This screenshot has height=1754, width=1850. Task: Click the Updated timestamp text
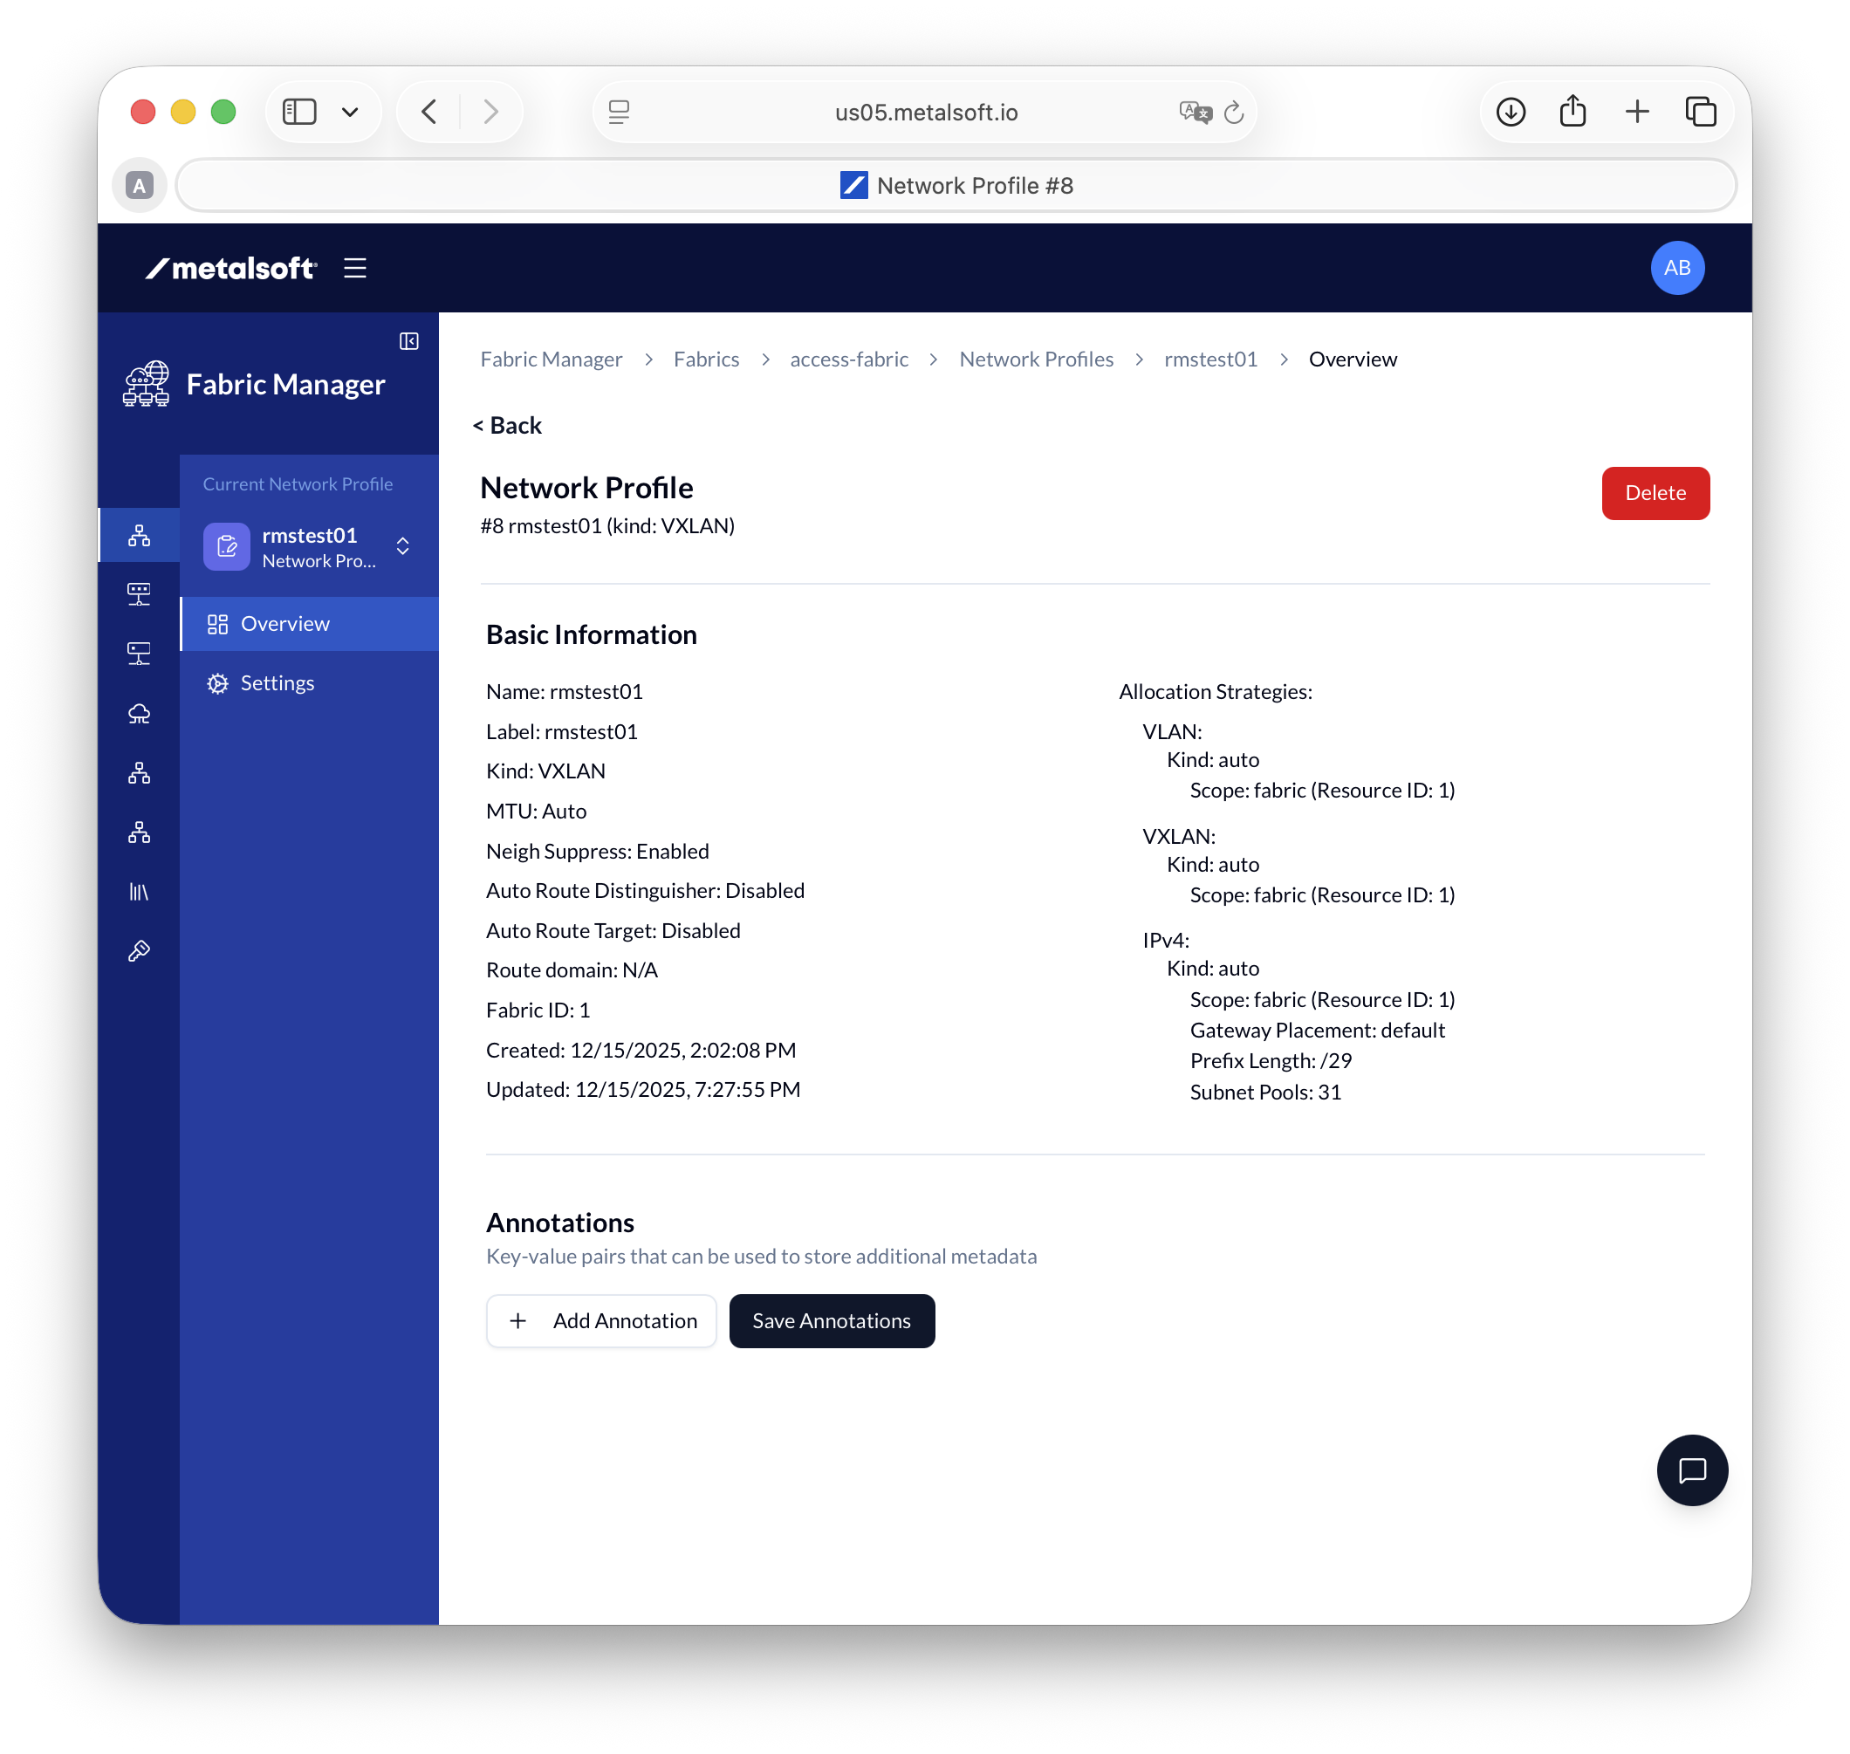[x=642, y=1089]
